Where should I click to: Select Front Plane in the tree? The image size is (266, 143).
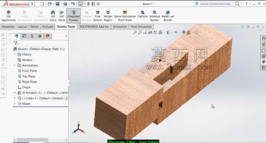(x=27, y=71)
